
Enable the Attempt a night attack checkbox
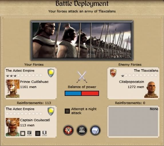click(x=67, y=111)
